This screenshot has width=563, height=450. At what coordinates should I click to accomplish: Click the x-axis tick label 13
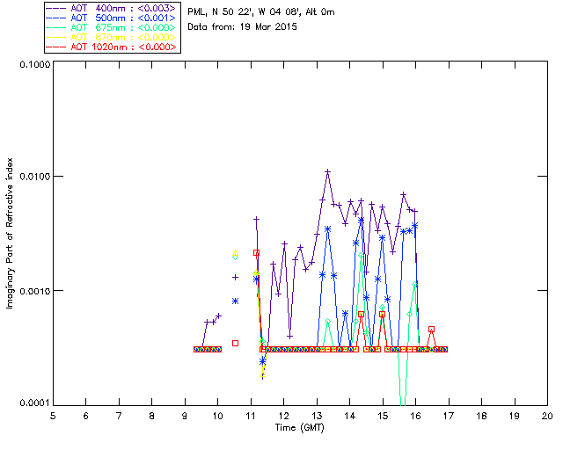[317, 416]
